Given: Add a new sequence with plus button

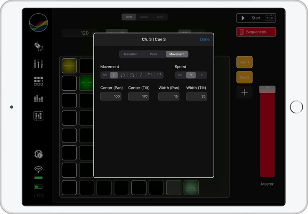Looking at the screenshot, I should click(x=244, y=92).
